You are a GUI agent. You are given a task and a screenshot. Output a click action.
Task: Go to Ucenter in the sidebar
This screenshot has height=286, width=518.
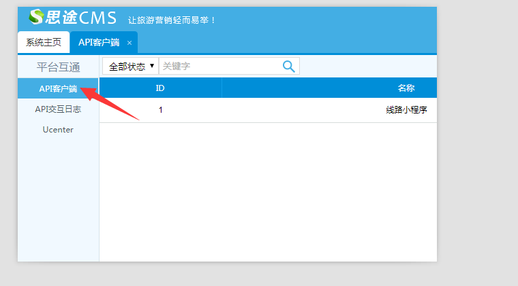click(x=58, y=129)
